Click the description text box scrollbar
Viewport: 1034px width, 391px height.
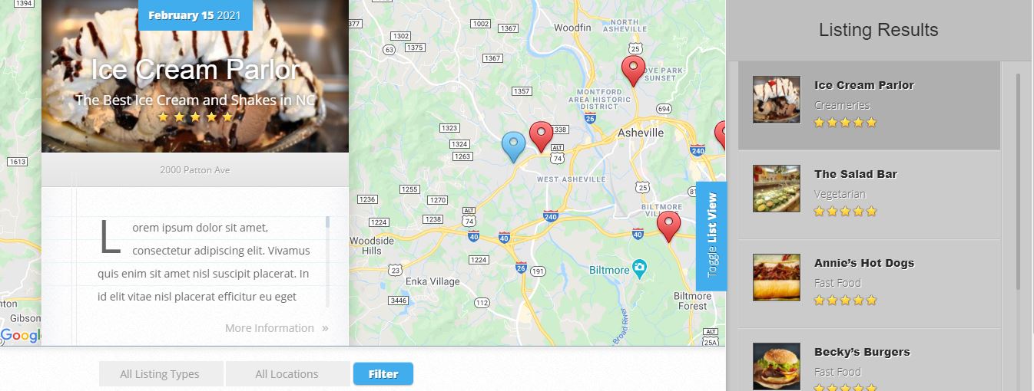coord(328,261)
